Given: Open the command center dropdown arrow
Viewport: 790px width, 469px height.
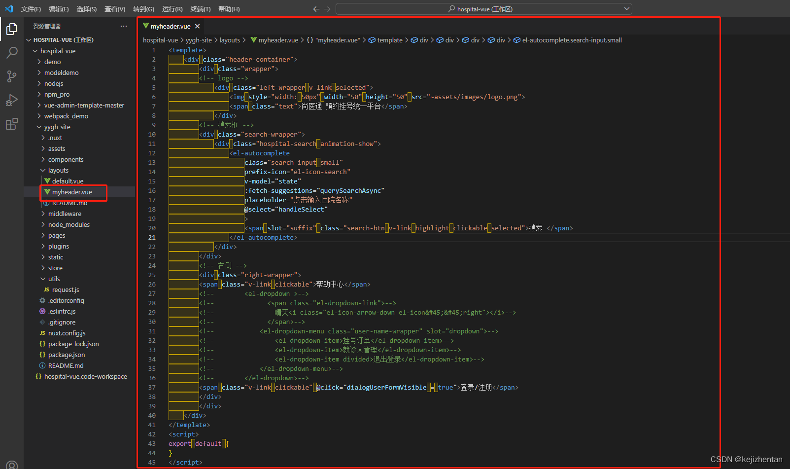Looking at the screenshot, I should point(627,8).
